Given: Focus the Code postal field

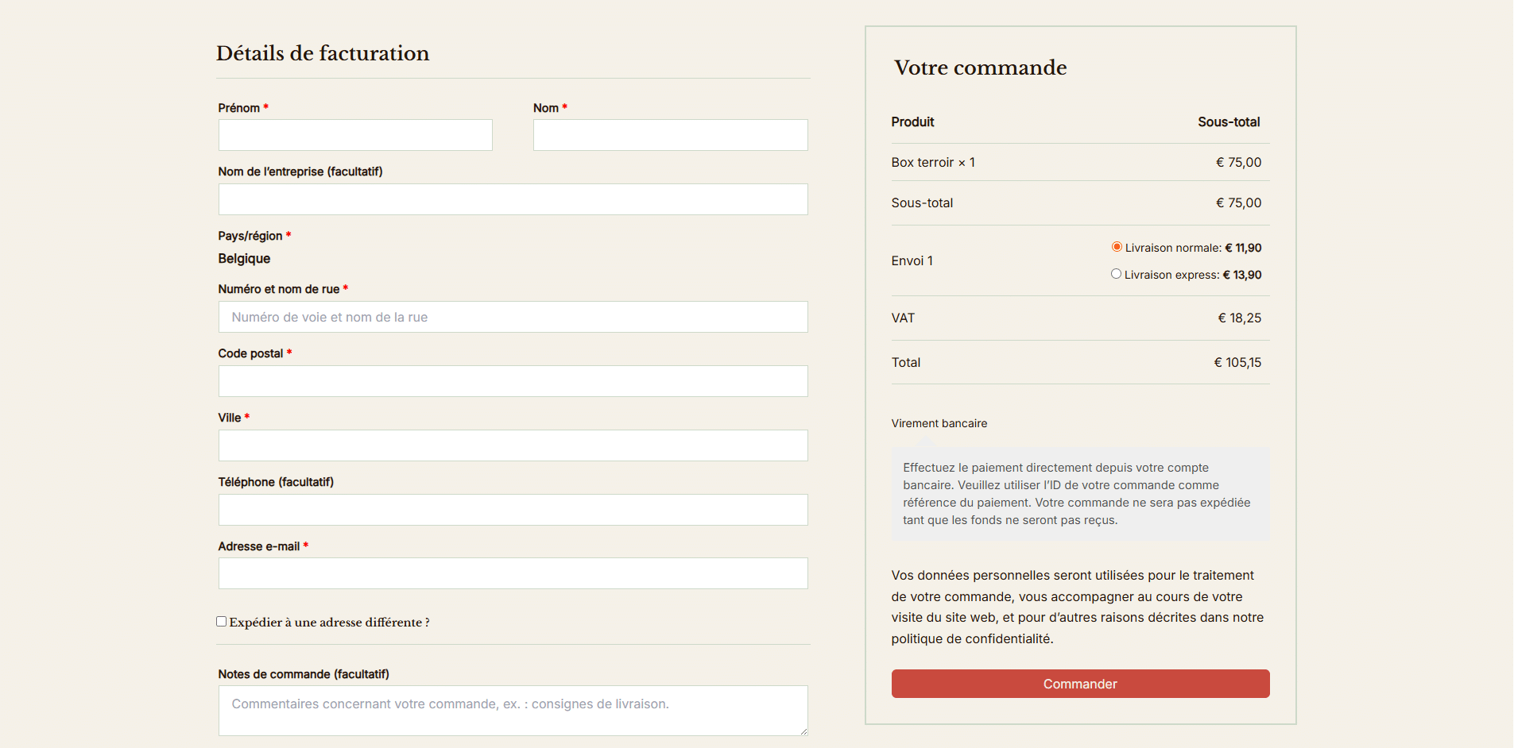Looking at the screenshot, I should click(513, 381).
